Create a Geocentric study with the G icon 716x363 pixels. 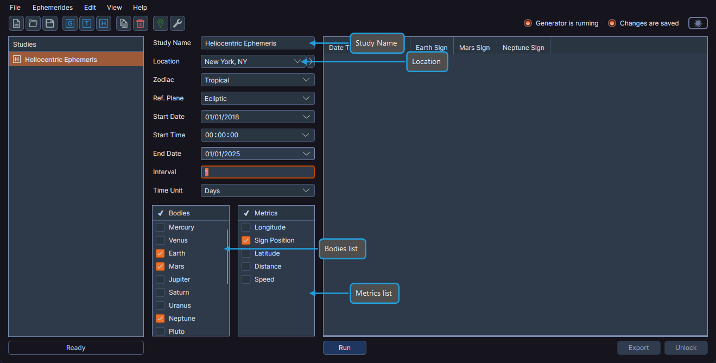69,23
